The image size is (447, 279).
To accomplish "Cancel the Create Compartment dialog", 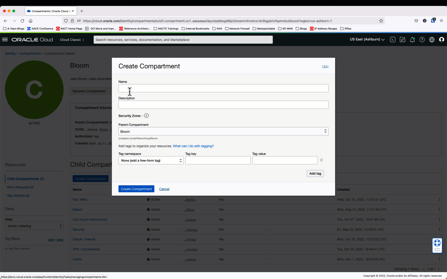I will [164, 189].
